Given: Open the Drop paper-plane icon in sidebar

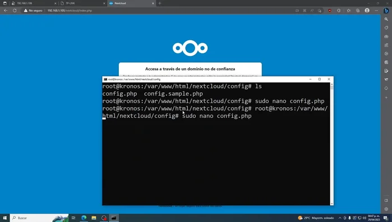Looking at the screenshot, I should pyautogui.click(x=386, y=79).
